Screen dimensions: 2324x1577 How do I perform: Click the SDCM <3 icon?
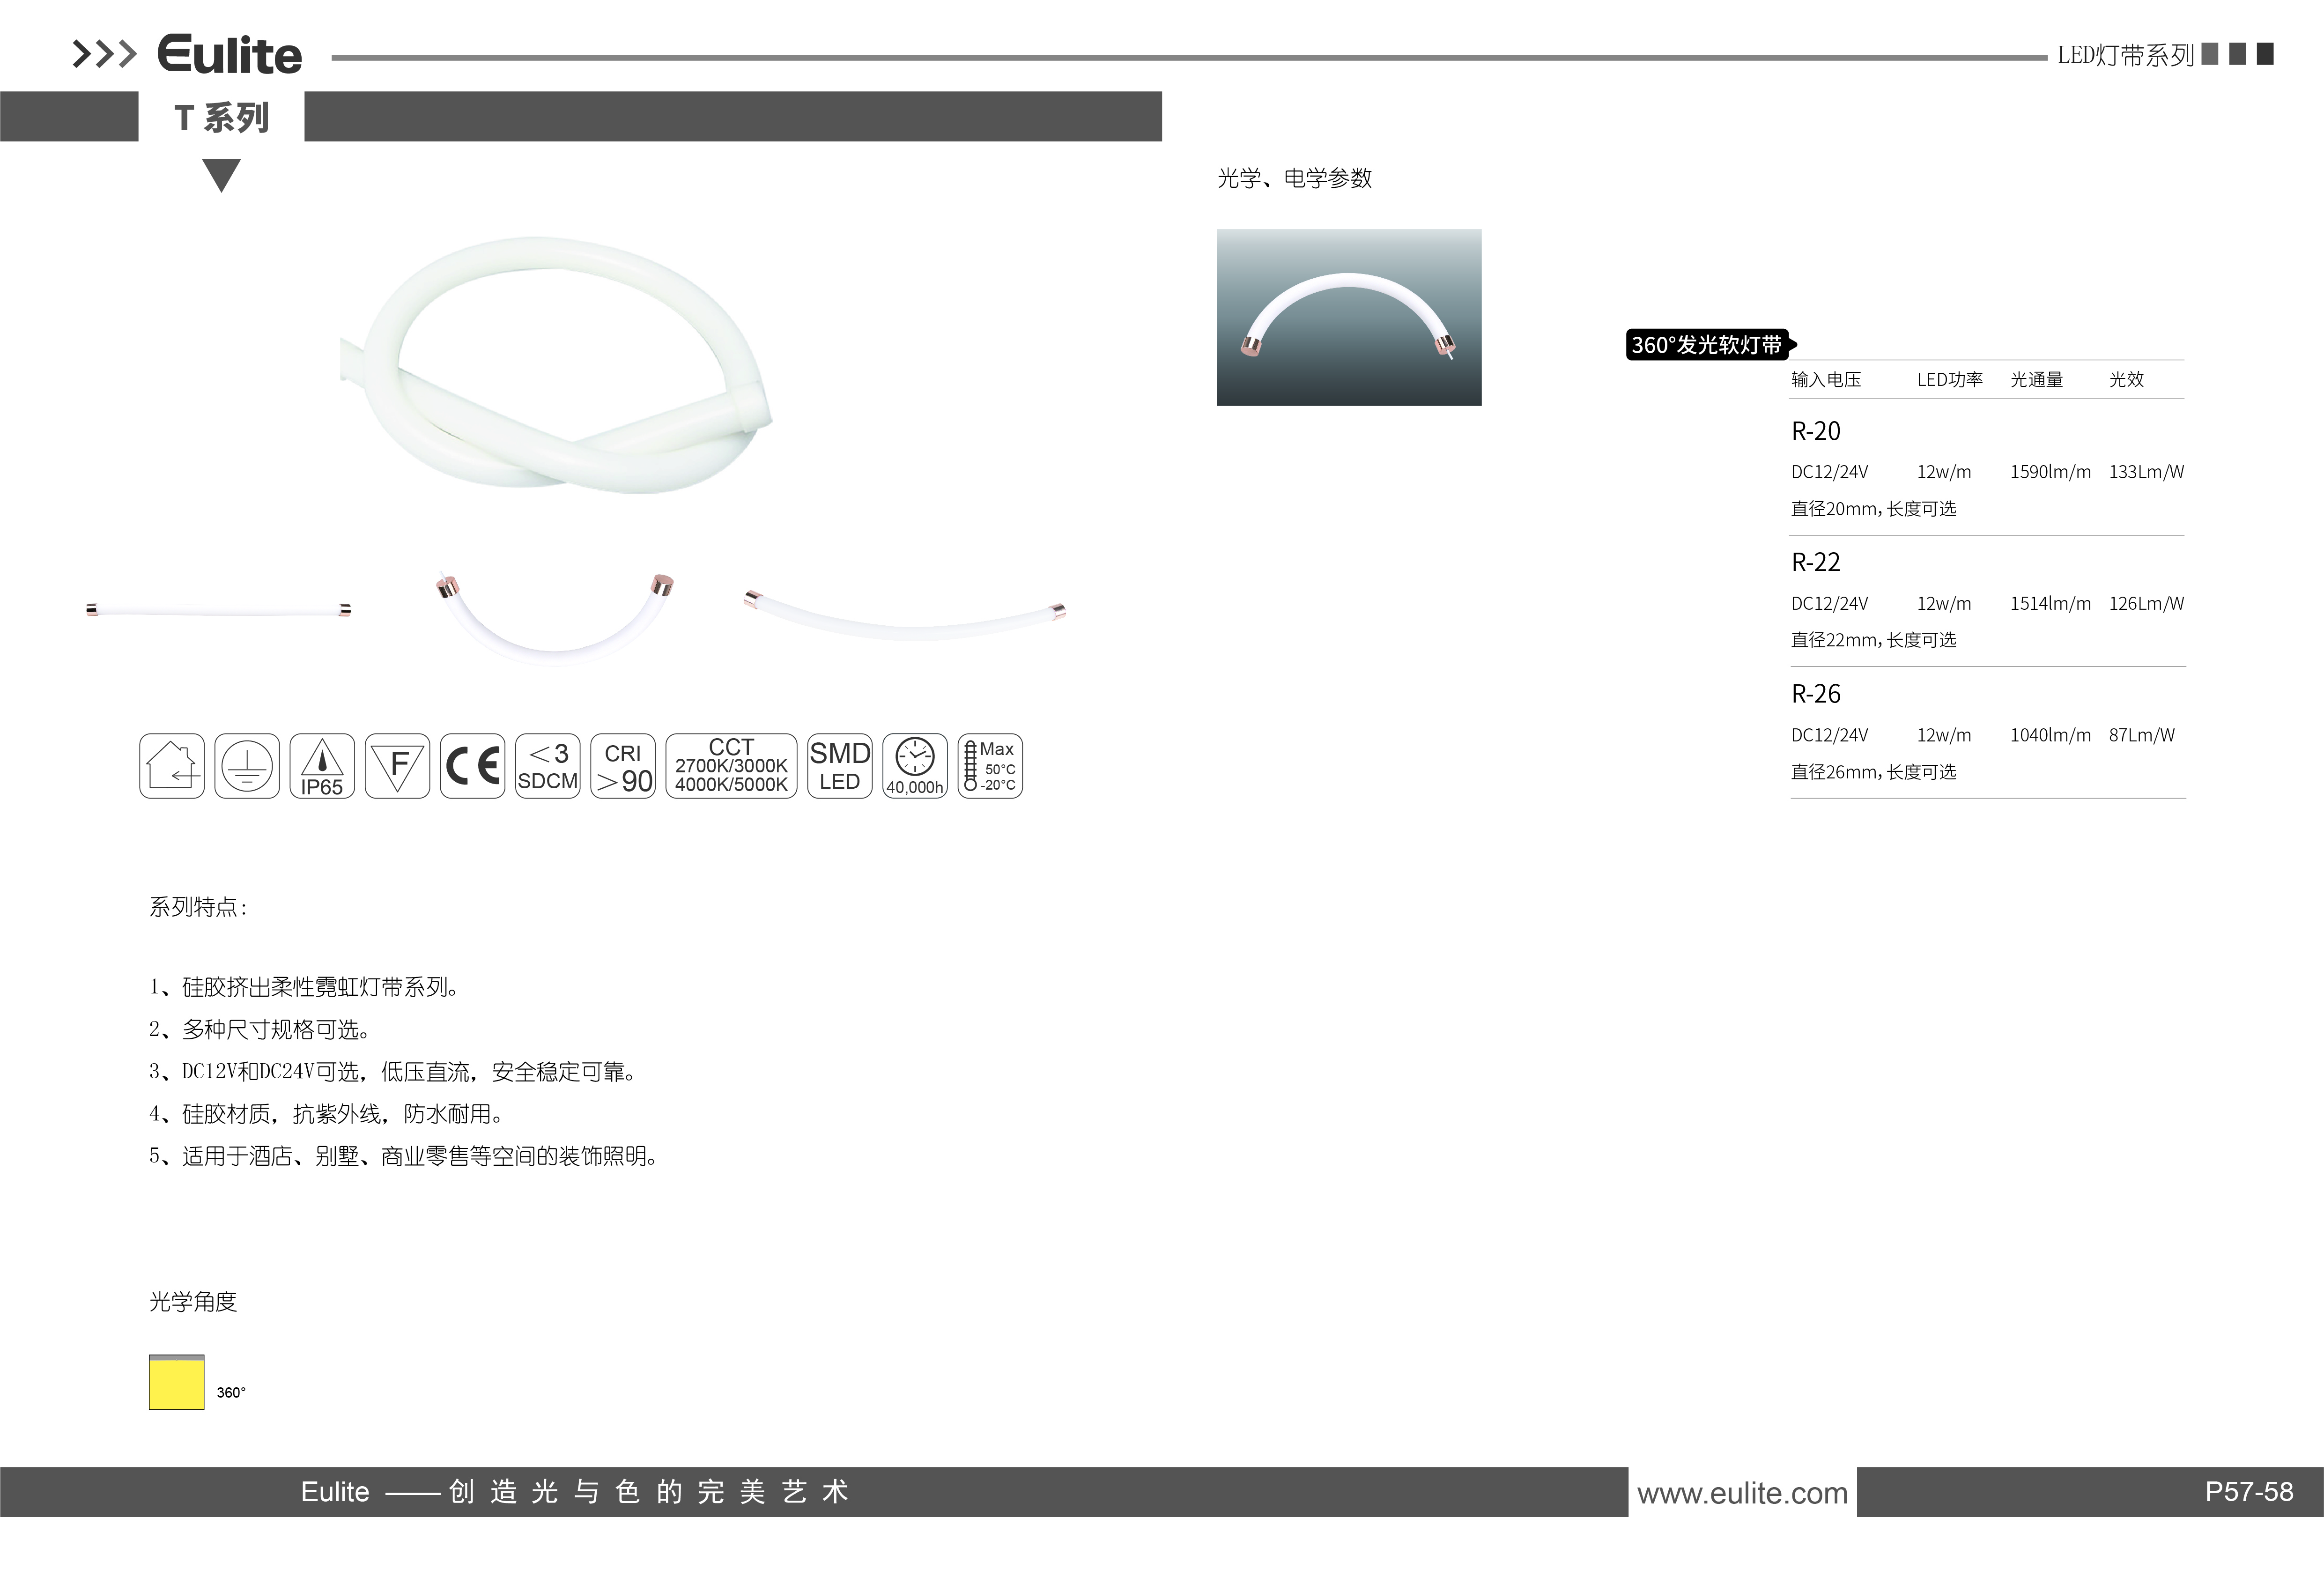click(547, 766)
